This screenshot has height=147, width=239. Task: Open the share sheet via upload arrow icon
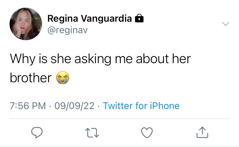(x=202, y=132)
